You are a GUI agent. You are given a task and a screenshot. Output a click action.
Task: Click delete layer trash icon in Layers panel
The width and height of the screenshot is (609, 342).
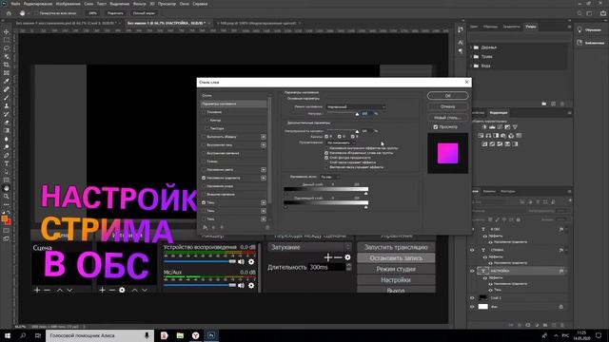pos(562,325)
